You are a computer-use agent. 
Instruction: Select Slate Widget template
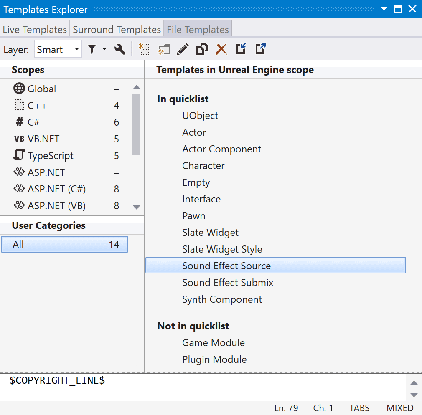pos(210,233)
